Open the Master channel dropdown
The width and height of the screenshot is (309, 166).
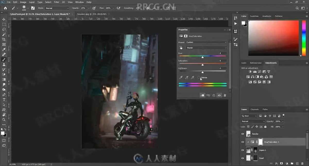pos(206,48)
